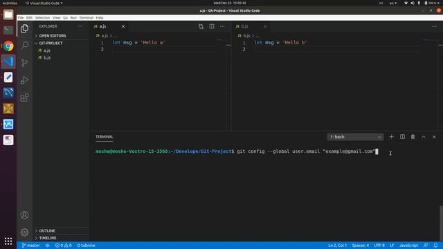Screen dimensions: 443x249
Task: Open the Run and Debug view
Action: pos(25,80)
